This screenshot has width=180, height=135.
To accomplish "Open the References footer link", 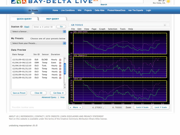I will tap(27, 116).
